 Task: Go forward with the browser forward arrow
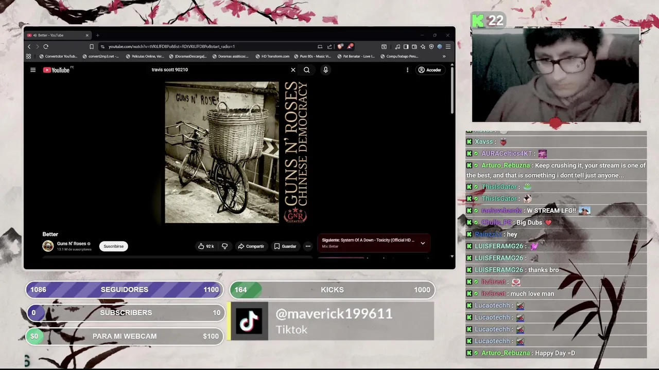point(37,47)
